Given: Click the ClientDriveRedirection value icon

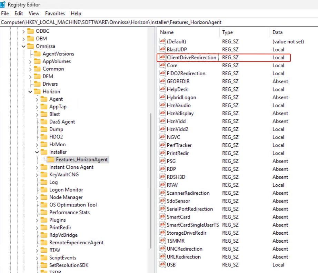Looking at the screenshot, I should pyautogui.click(x=162, y=57).
